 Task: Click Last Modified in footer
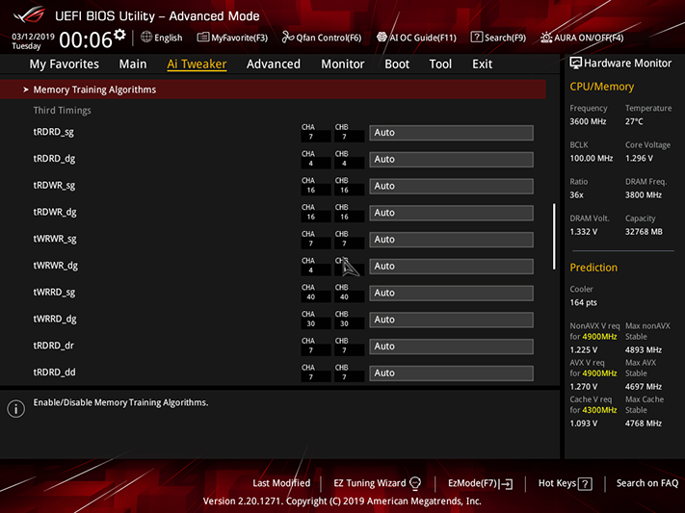point(281,483)
